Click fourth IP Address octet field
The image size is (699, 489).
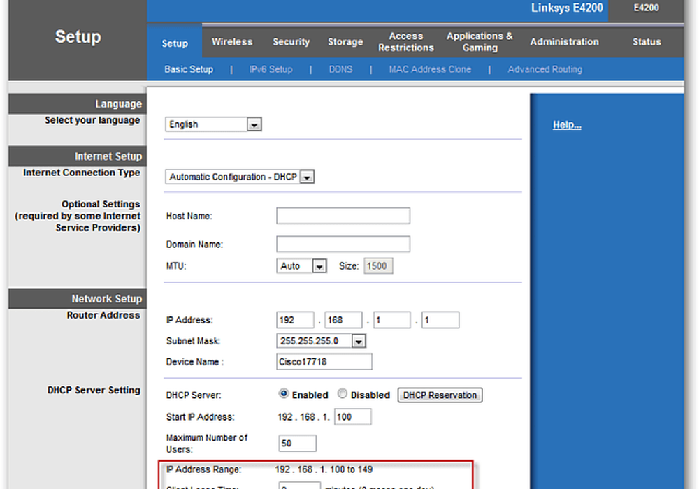[440, 320]
